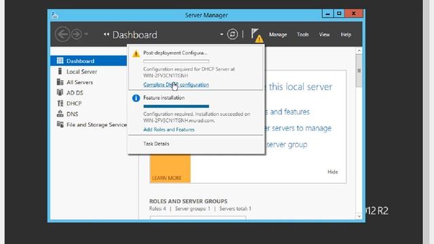Click the 'Server groups: 1' summary text
The height and width of the screenshot is (244, 434).
193,209
